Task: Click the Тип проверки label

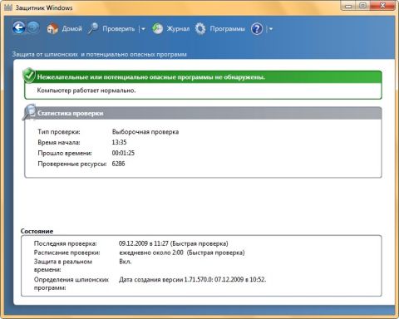Action: [x=59, y=132]
